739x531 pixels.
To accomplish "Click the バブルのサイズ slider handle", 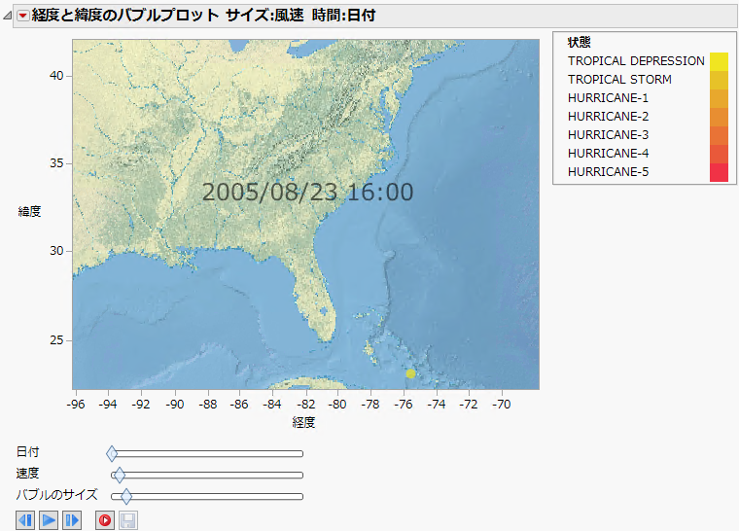I will (x=126, y=496).
